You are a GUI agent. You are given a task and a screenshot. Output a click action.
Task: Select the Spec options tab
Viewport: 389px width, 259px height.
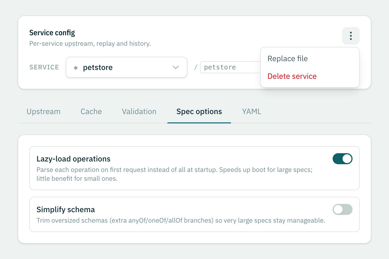pyautogui.click(x=199, y=112)
